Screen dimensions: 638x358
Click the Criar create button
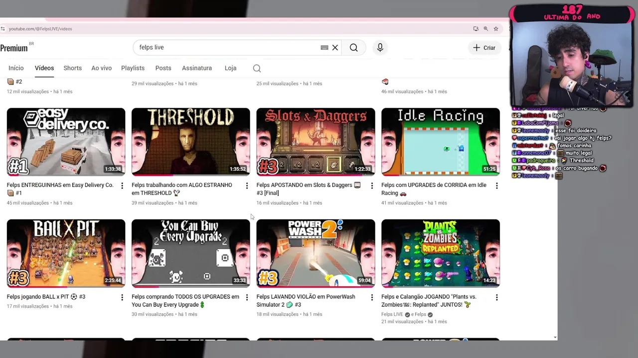(484, 48)
